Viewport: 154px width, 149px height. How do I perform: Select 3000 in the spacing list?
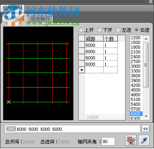pyautogui.click(x=136, y=66)
